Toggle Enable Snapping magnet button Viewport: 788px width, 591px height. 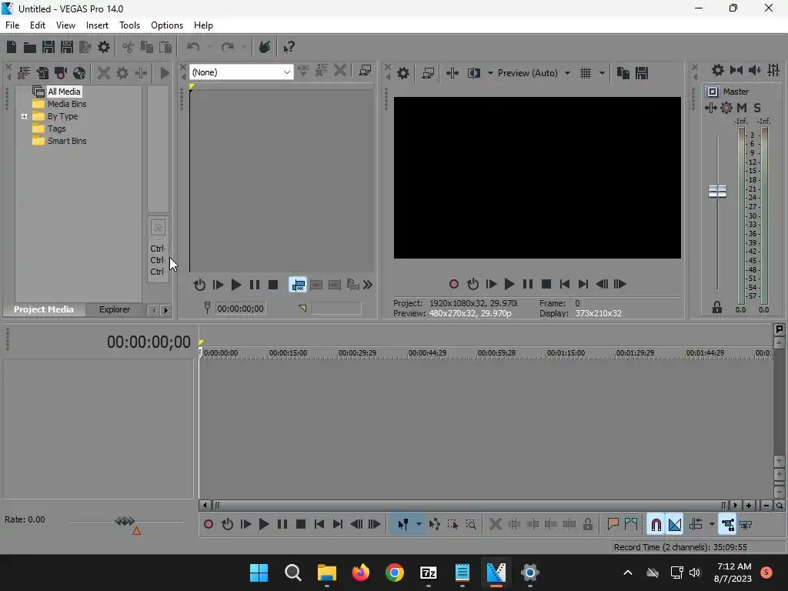(656, 525)
